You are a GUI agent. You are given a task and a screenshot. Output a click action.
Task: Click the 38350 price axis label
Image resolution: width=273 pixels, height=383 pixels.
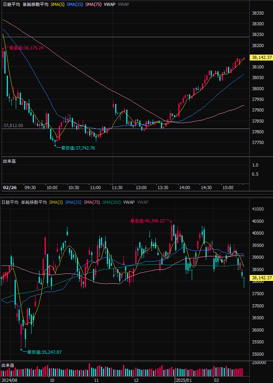(x=258, y=13)
